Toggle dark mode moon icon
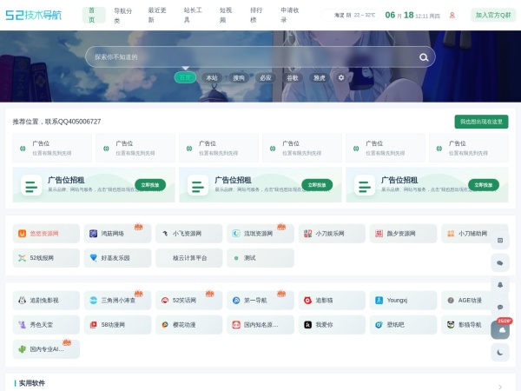 pyautogui.click(x=500, y=353)
